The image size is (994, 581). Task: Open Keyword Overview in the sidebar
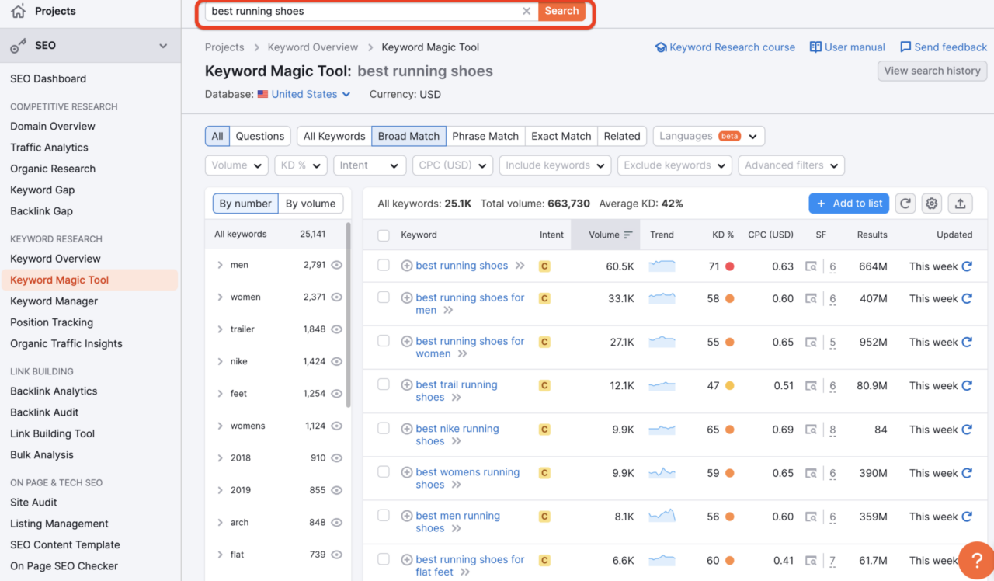55,259
